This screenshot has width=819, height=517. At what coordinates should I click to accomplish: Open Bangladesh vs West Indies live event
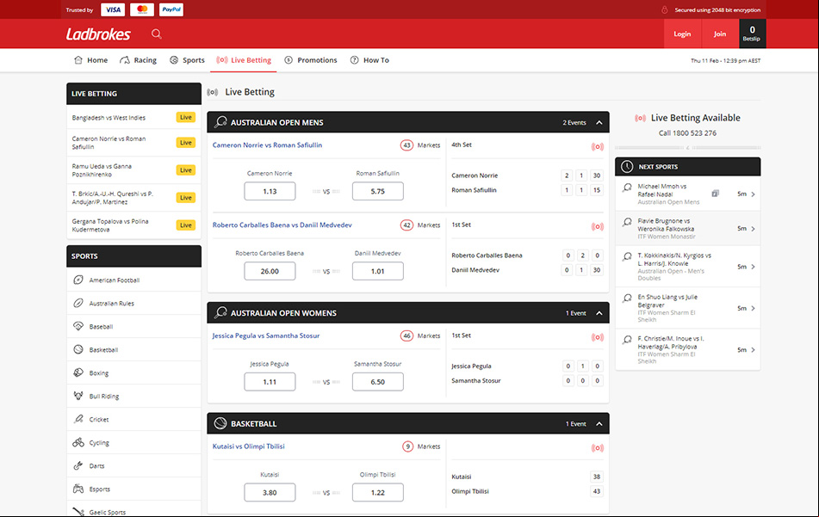133,117
